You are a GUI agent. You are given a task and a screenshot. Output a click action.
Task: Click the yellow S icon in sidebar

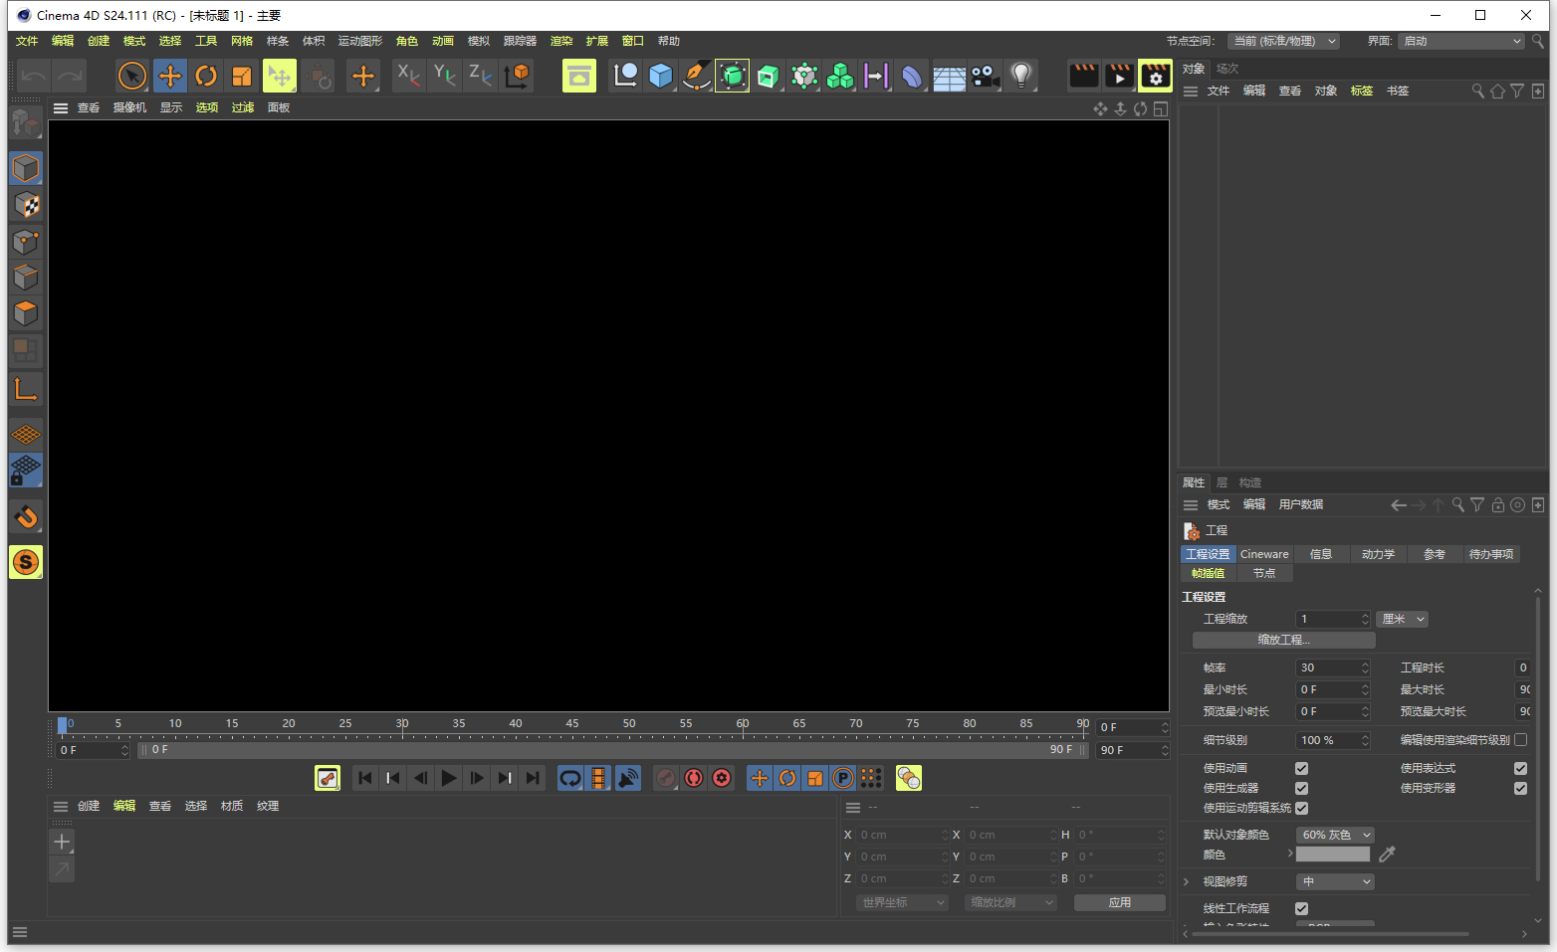[26, 562]
